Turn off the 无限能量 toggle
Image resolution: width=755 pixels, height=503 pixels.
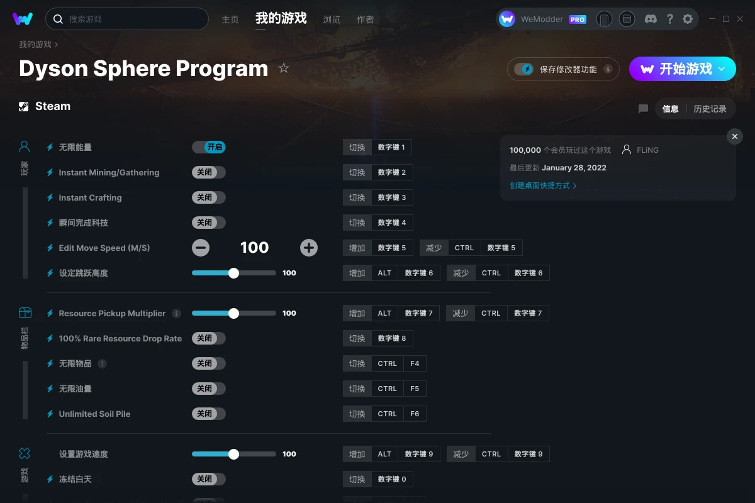point(209,147)
